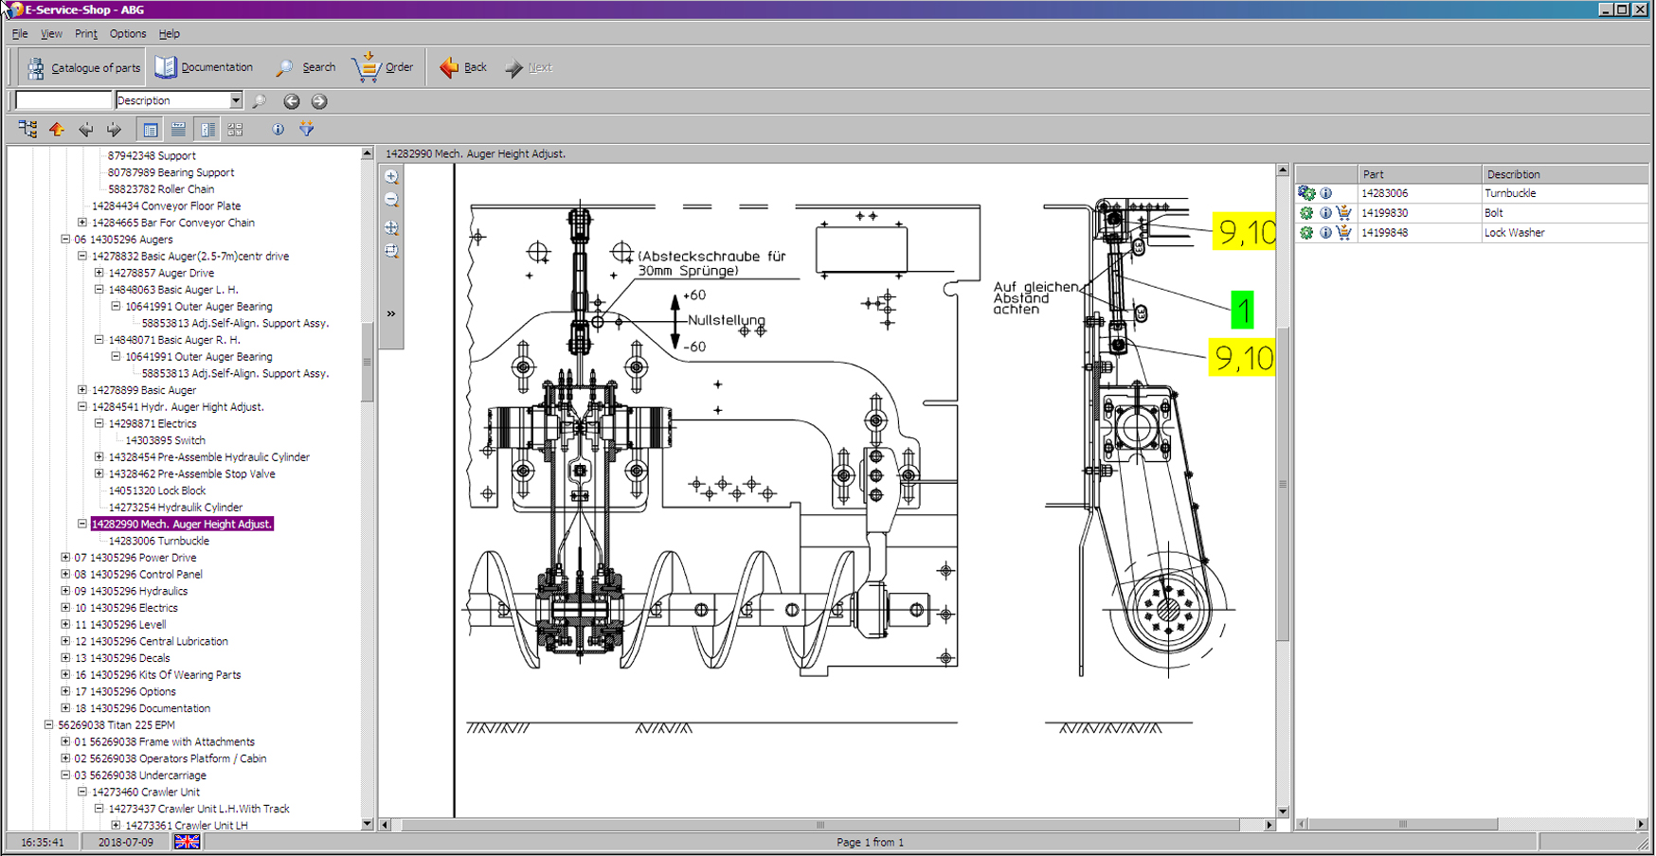Click the Documentation button
The image size is (1656, 856).
click(x=205, y=67)
